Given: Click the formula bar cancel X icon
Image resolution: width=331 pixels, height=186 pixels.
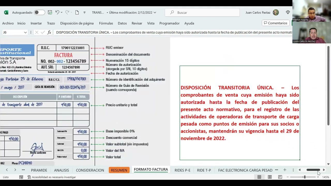Looking at the screenshot, I should tap(36, 32).
